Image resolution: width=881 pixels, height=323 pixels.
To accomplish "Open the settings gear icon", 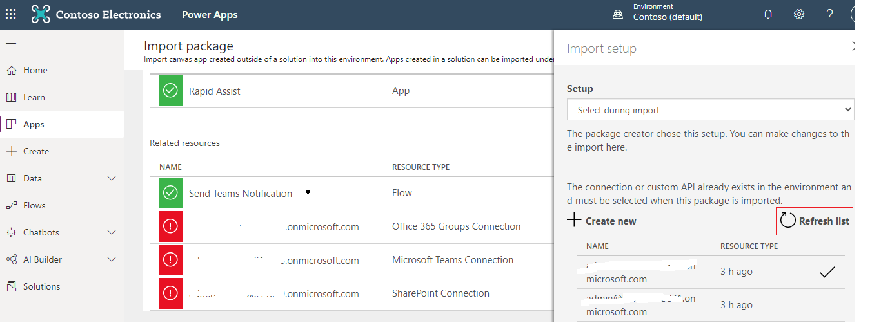I will coord(799,14).
